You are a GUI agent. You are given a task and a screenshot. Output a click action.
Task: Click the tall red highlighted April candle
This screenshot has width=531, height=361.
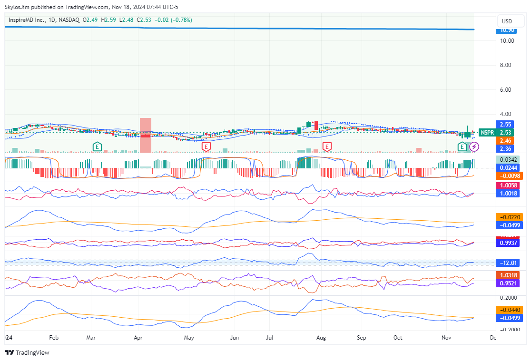pyautogui.click(x=146, y=135)
